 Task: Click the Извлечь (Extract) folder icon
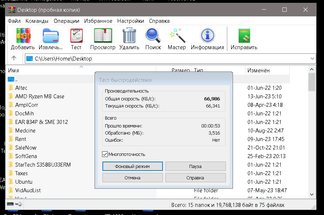[x=51, y=36]
